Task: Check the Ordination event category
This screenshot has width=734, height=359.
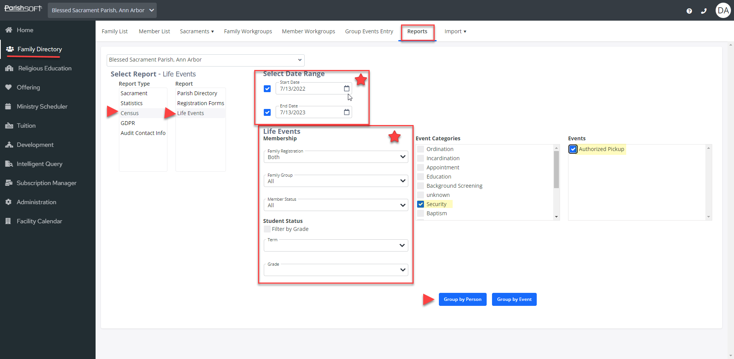Action: [x=421, y=149]
